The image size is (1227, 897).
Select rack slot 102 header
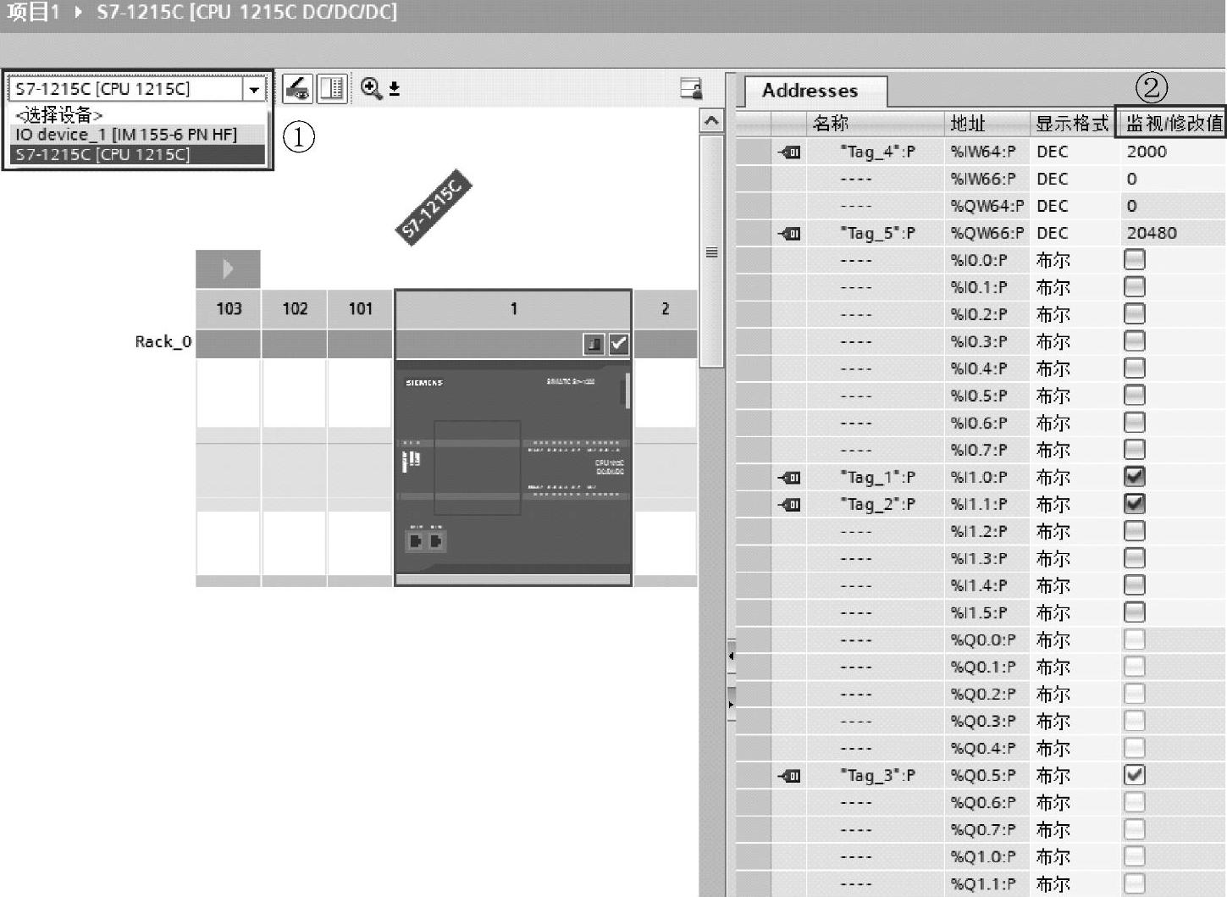pyautogui.click(x=295, y=309)
